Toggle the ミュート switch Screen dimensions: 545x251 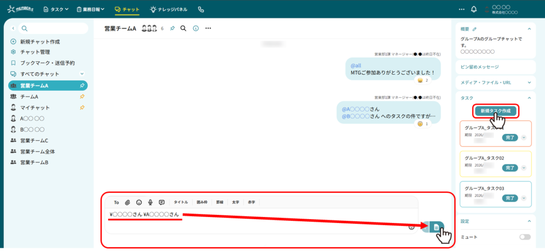[x=525, y=237]
